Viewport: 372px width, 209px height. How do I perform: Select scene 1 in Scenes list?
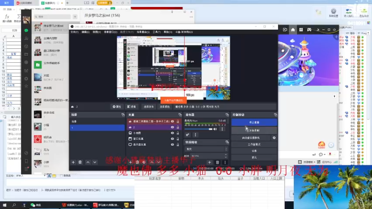97,128
